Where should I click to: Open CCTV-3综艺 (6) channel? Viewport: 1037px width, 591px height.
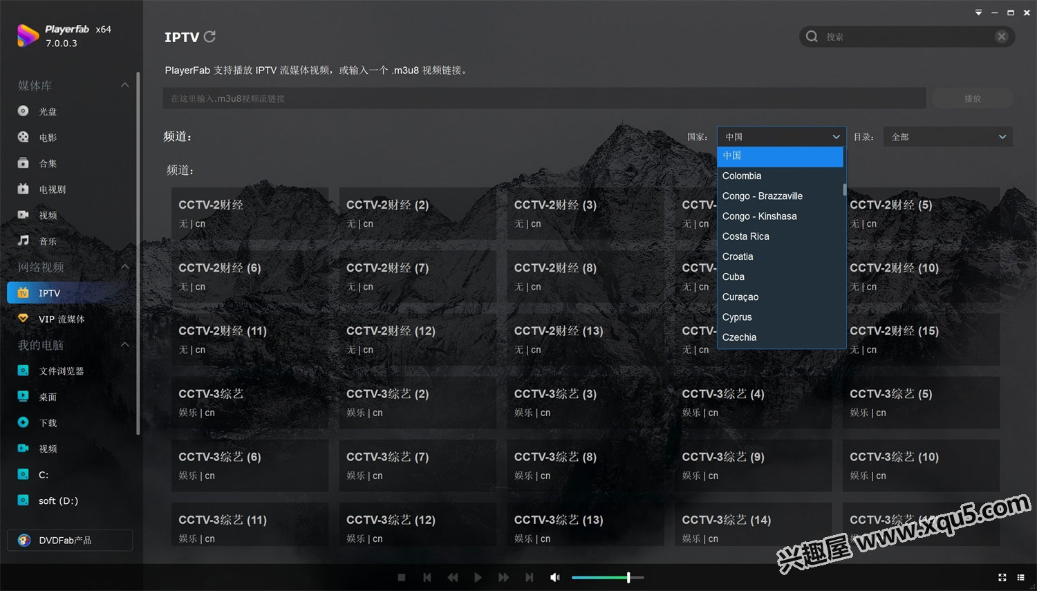[x=250, y=465]
